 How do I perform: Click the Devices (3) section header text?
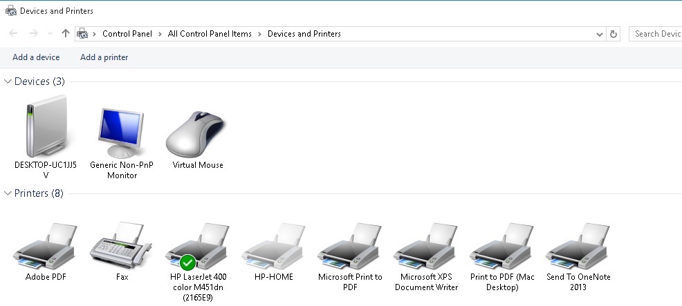pyautogui.click(x=39, y=82)
